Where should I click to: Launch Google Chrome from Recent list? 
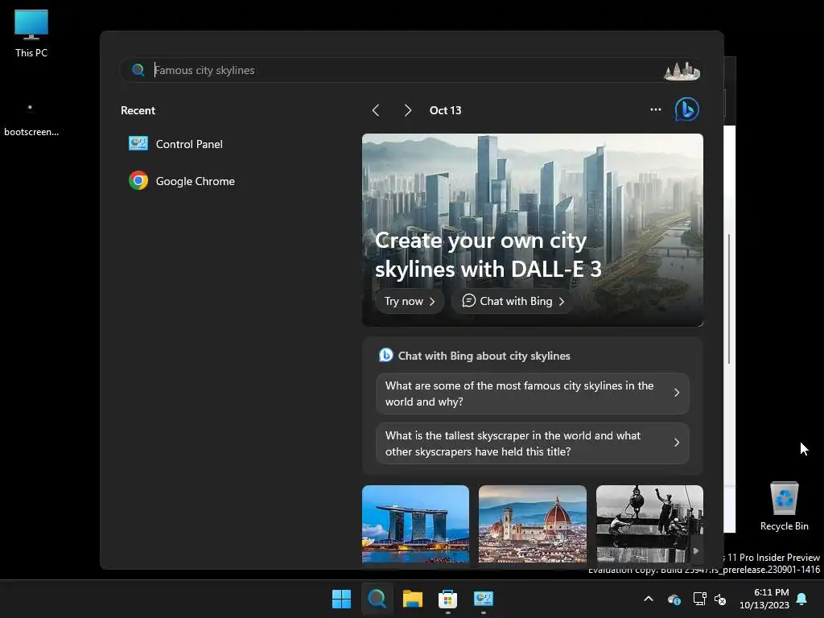[182, 181]
